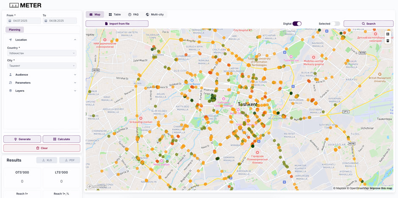Open the City dropdown
Image resolution: width=398 pixels, height=198 pixels.
(41, 66)
